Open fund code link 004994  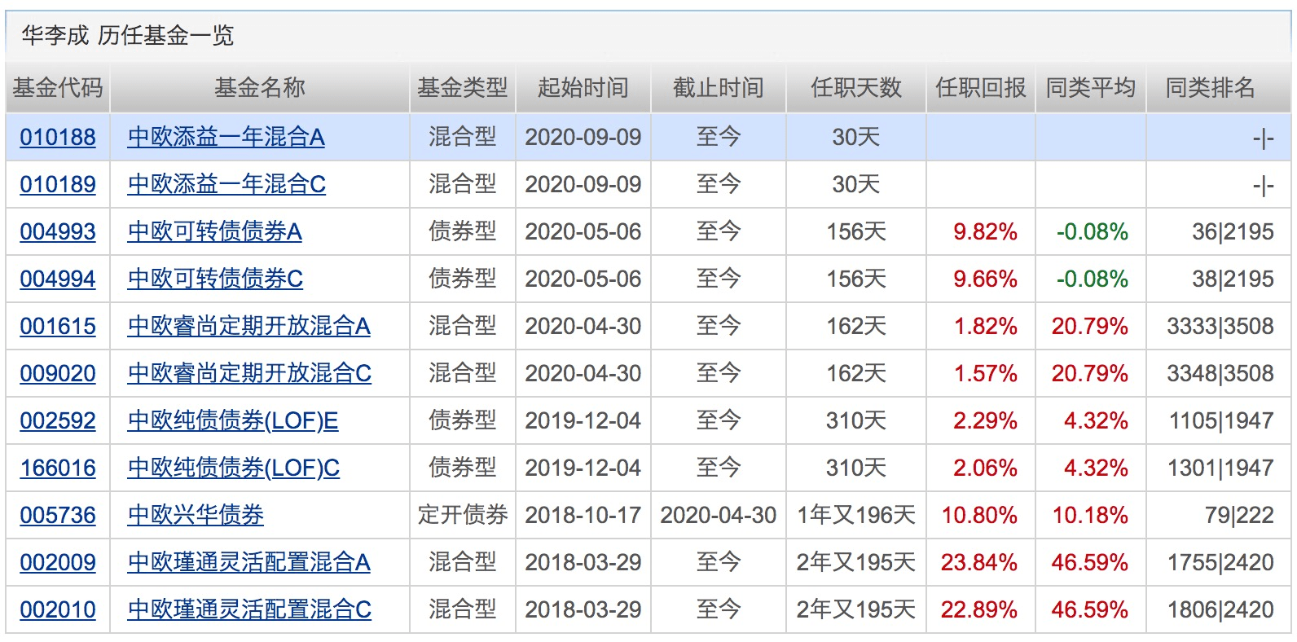point(58,279)
